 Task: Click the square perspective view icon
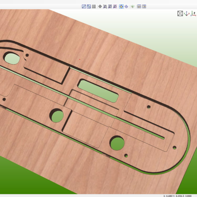point(180,13)
